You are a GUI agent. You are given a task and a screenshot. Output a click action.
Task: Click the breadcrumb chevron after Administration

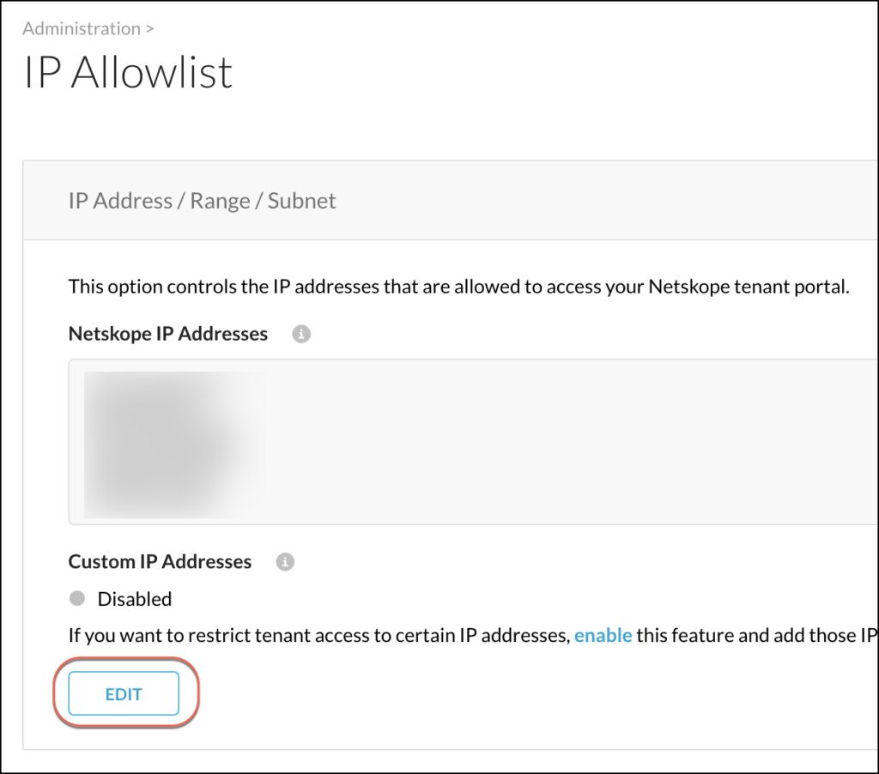point(148,28)
